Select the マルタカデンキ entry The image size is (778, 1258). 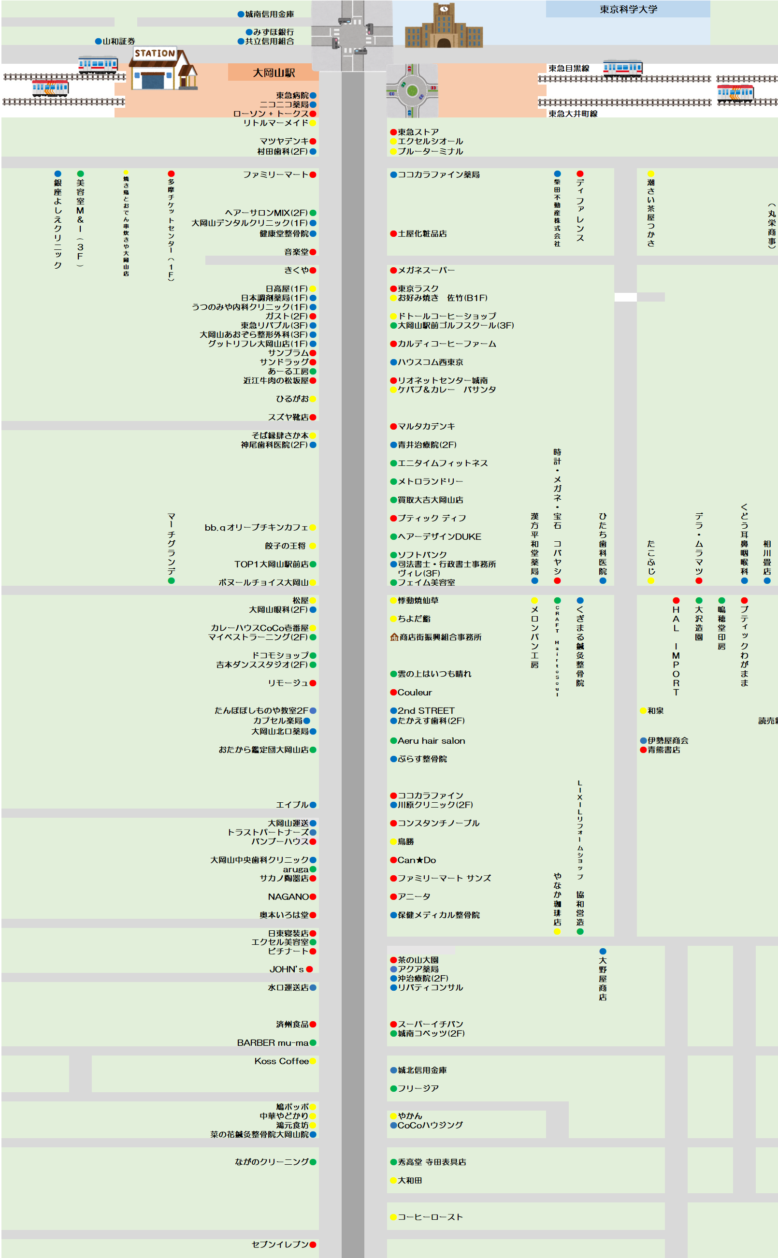[422, 426]
